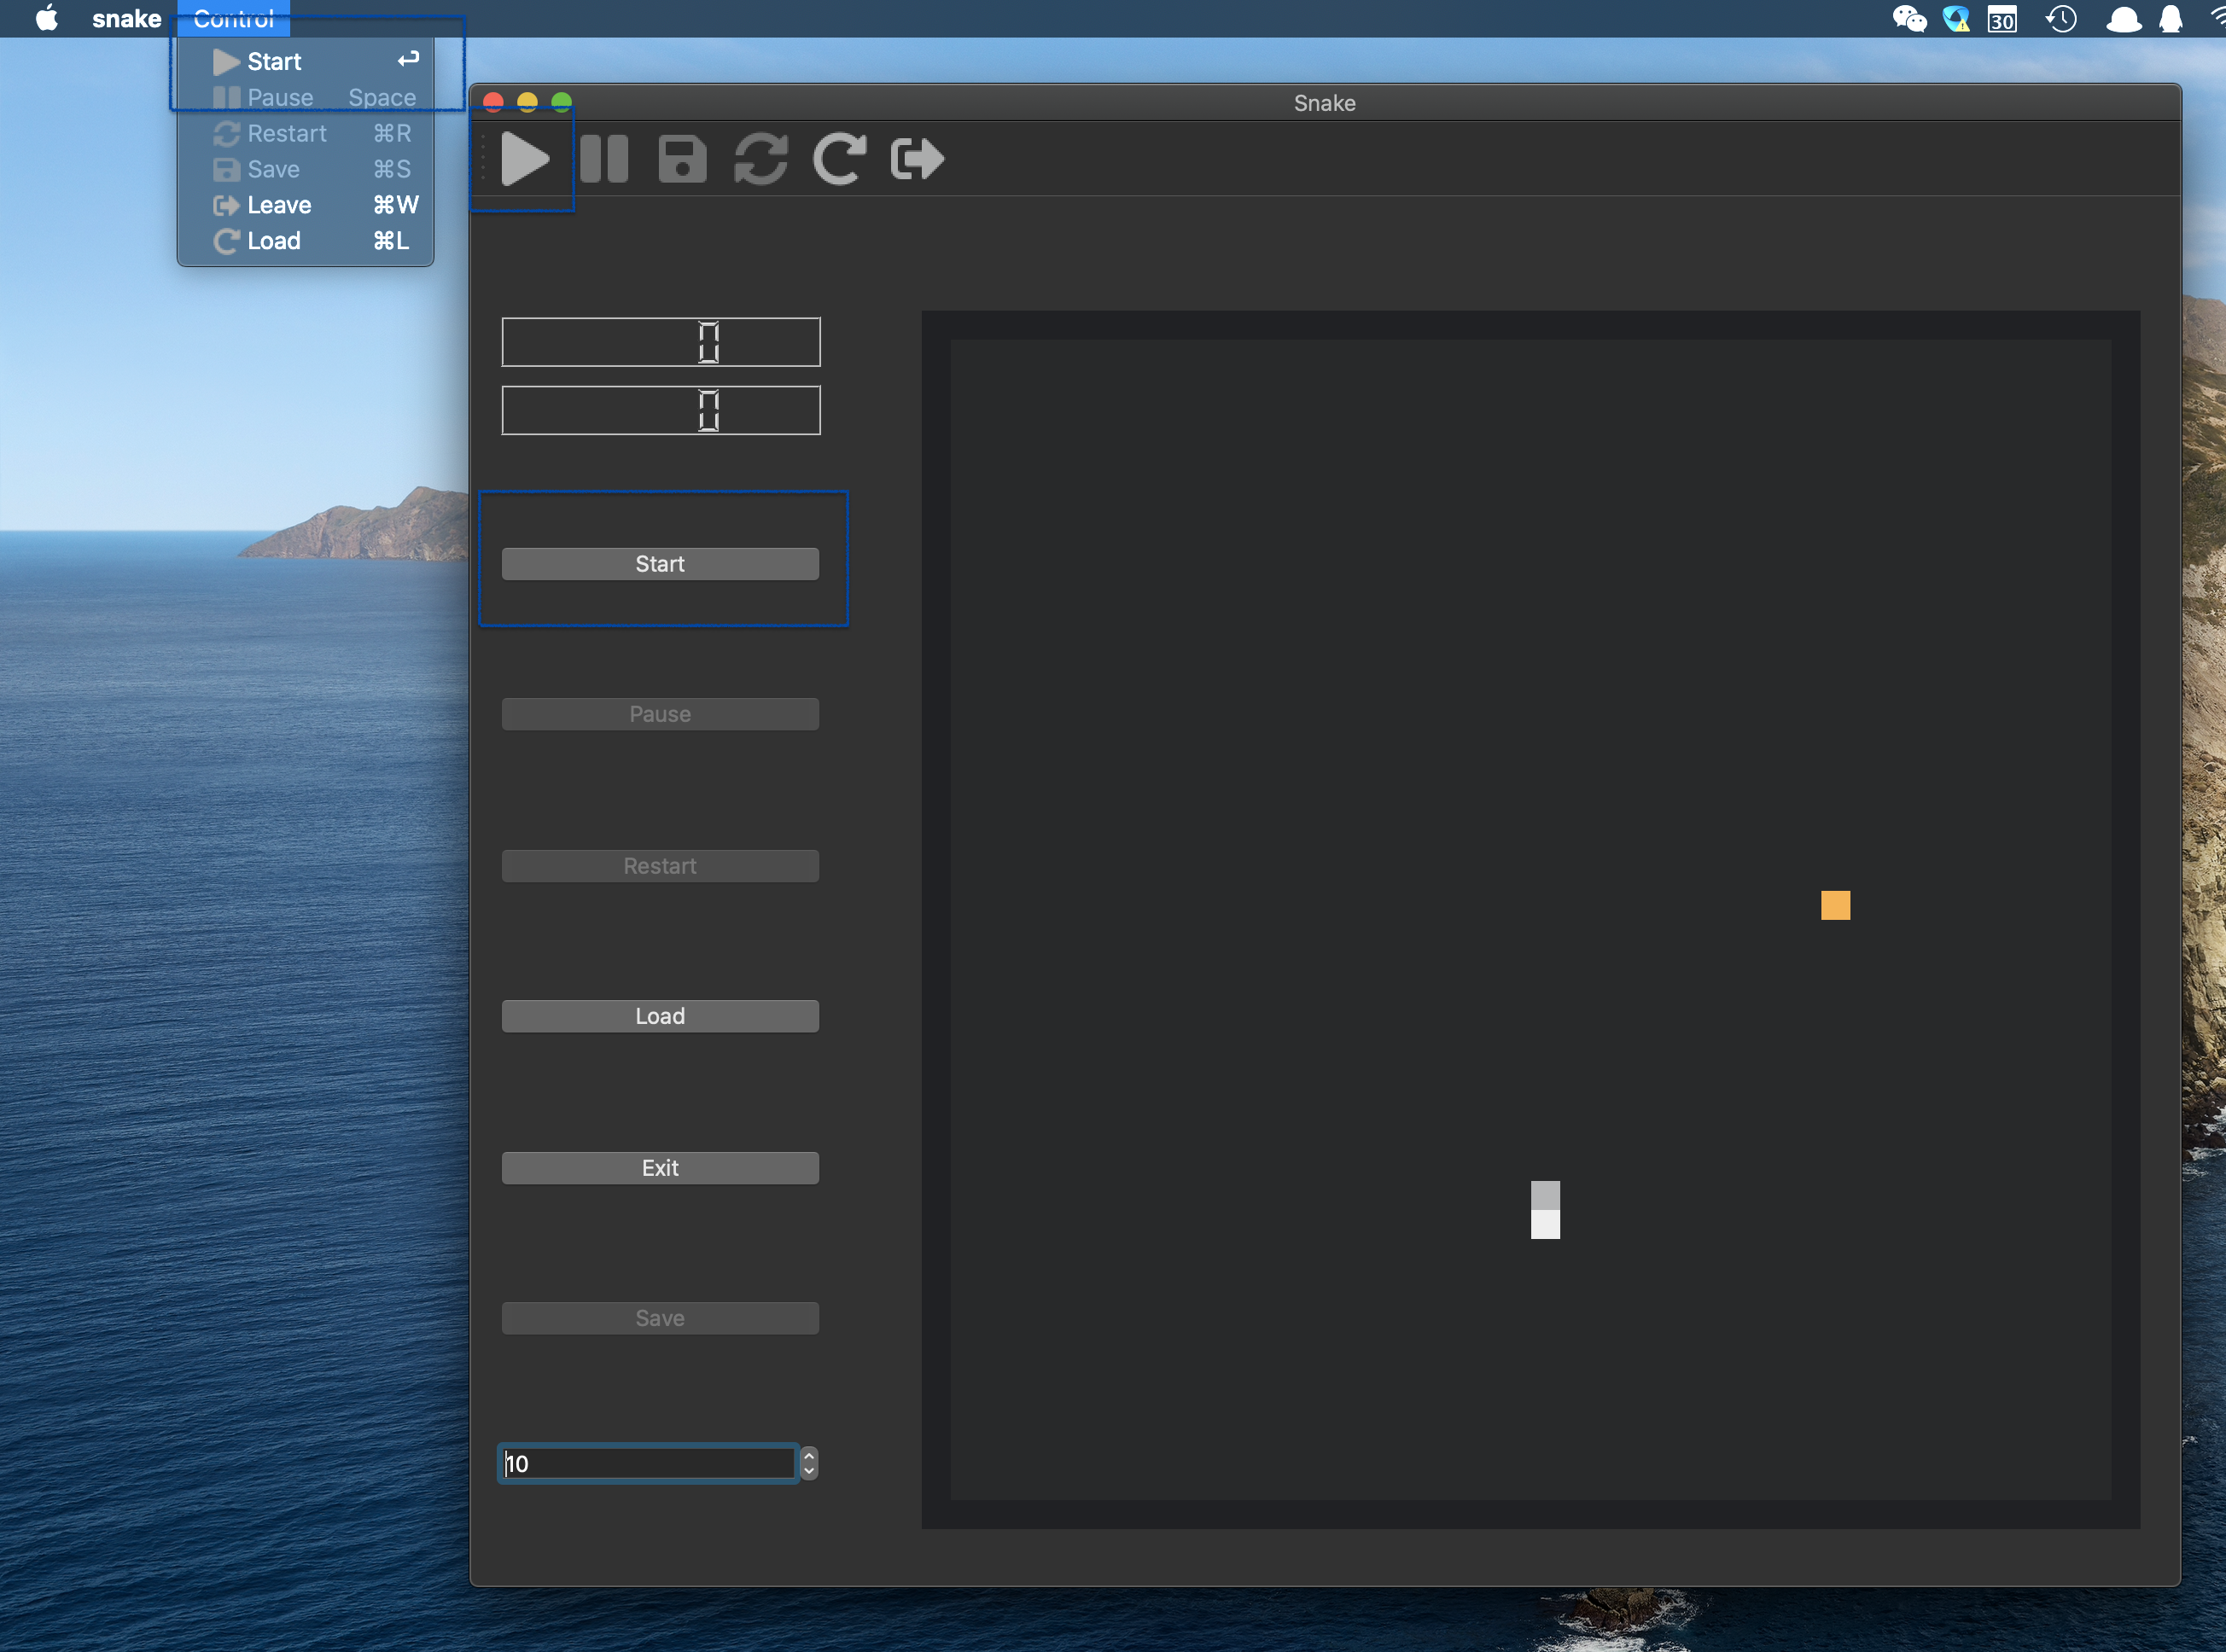This screenshot has width=2226, height=1652.
Task: Click the Exit button in the side panel
Action: click(660, 1168)
